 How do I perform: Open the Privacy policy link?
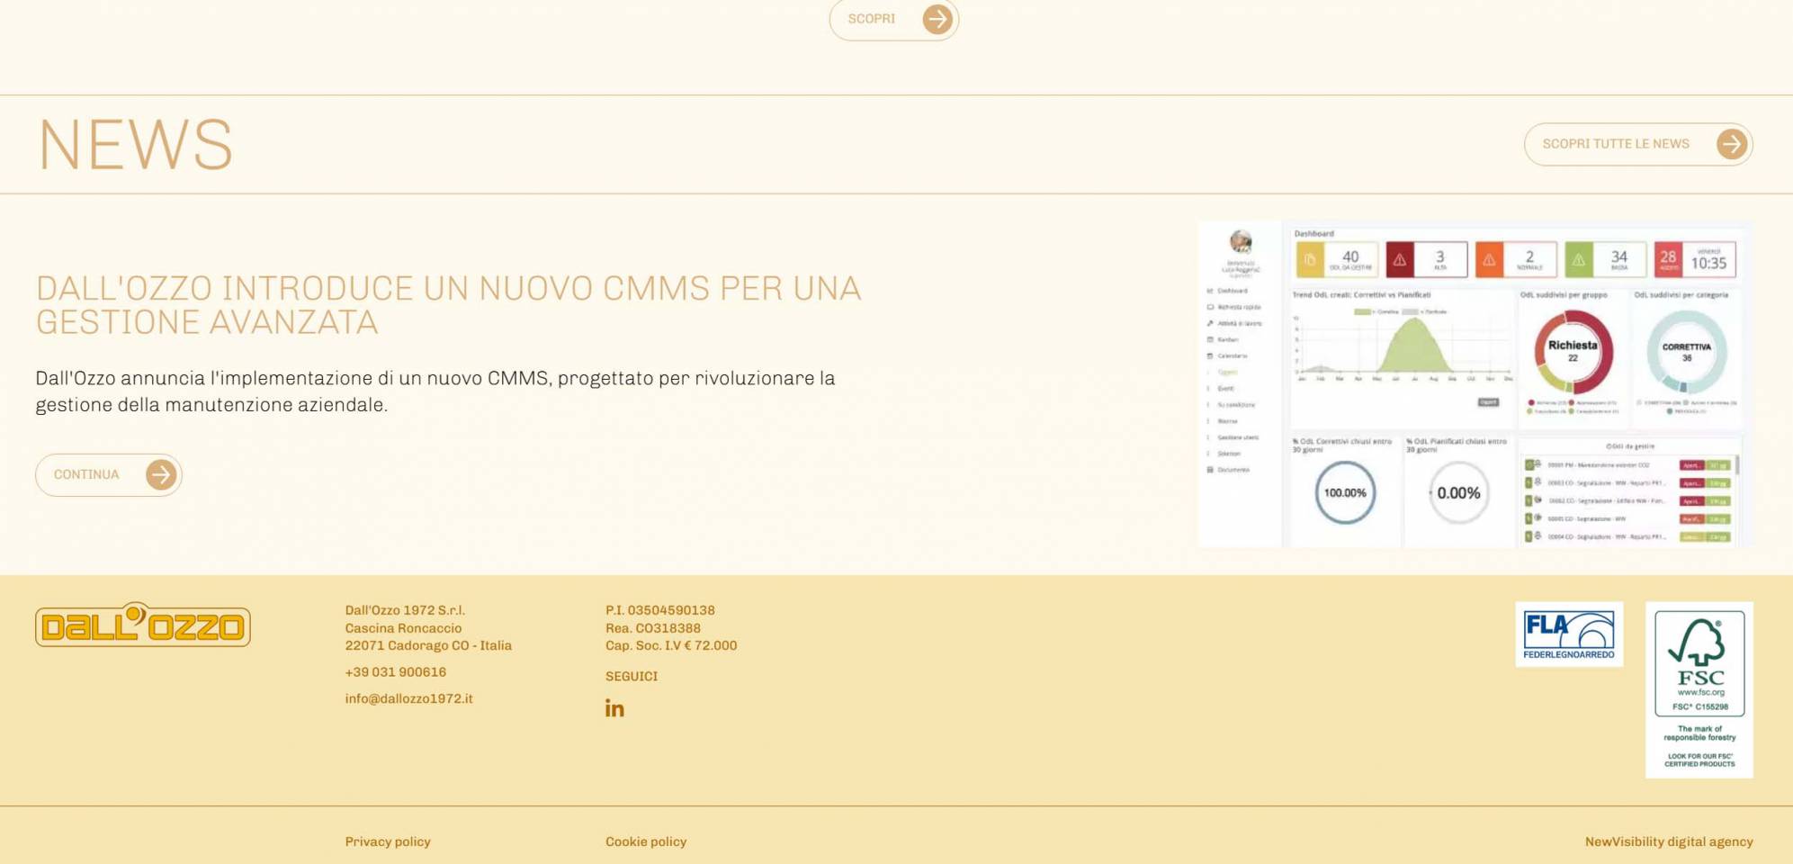(x=388, y=841)
